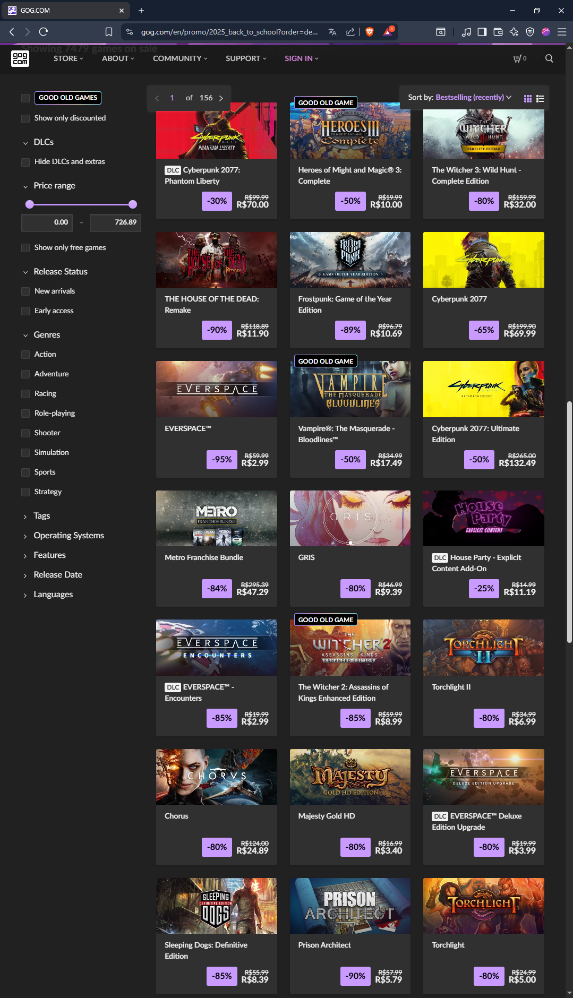The width and height of the screenshot is (573, 998).
Task: Check Early access filter
Action: point(25,311)
